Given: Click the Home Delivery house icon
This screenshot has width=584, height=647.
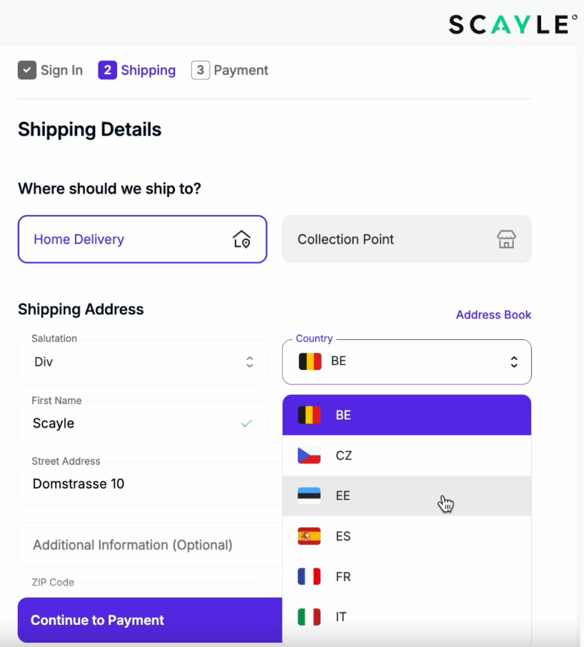Looking at the screenshot, I should tap(242, 239).
